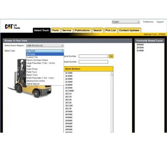Select model 2C6000 in the list
This screenshot has width=167, height=152.
pos(69,85)
